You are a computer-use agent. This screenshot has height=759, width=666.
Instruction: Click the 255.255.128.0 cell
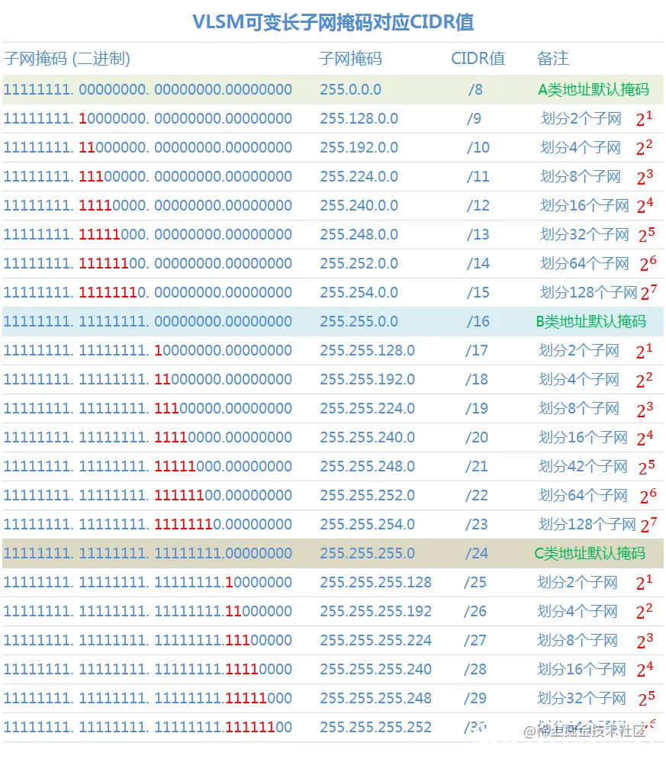367,350
